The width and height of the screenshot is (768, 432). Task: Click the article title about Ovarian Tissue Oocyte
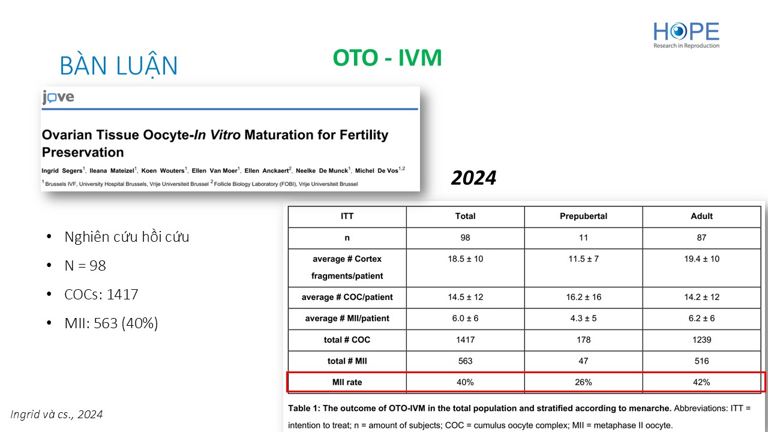[x=215, y=143]
